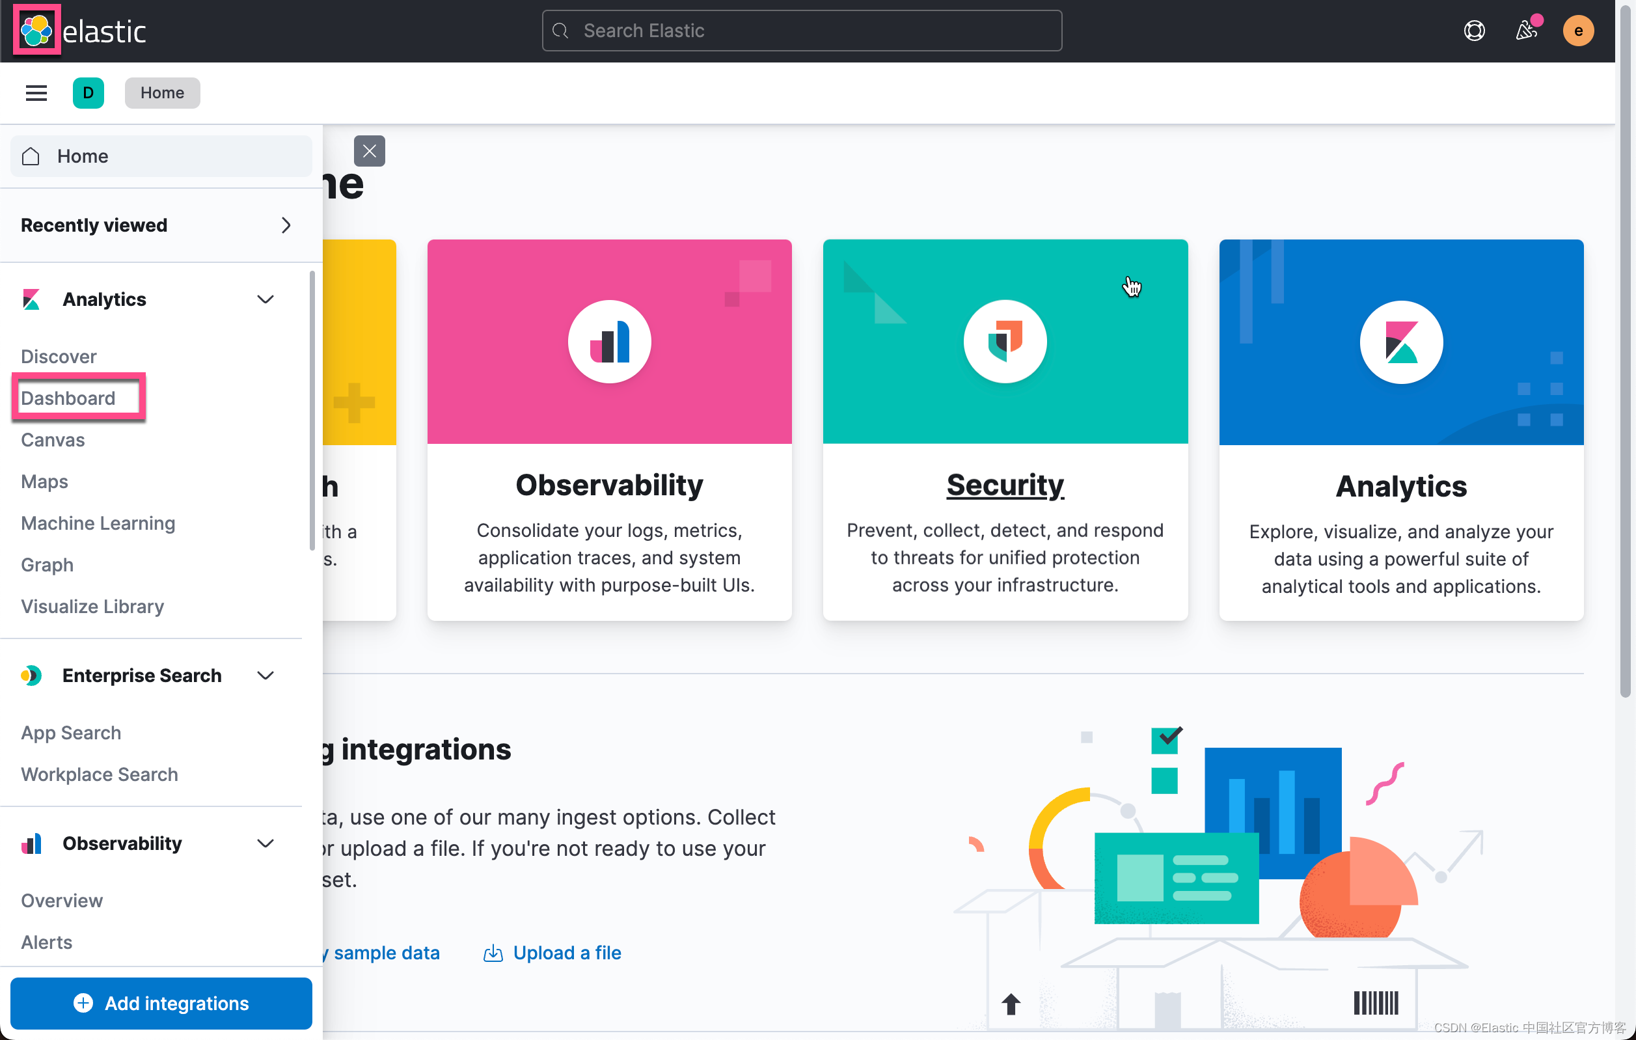Open Machine Learning in sidebar
The width and height of the screenshot is (1636, 1040).
(98, 523)
